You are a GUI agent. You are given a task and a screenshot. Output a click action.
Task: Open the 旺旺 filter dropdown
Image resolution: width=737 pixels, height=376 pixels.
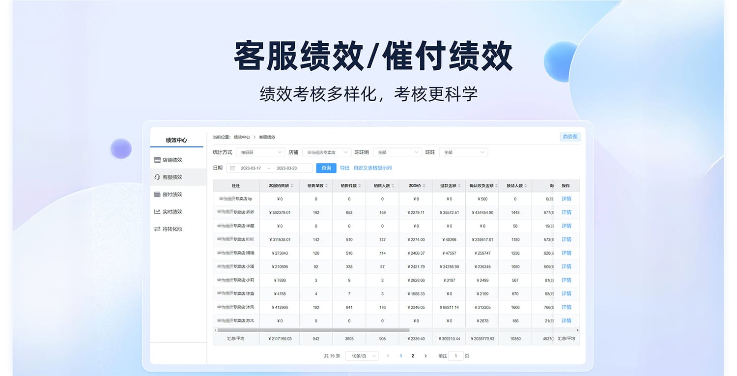coord(463,152)
